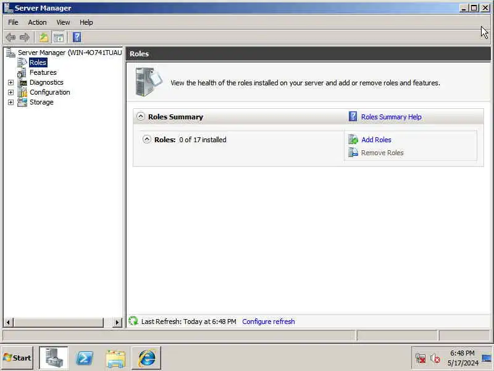Viewport: 494px width, 371px height.
Task: Open the View menu
Action: (63, 22)
